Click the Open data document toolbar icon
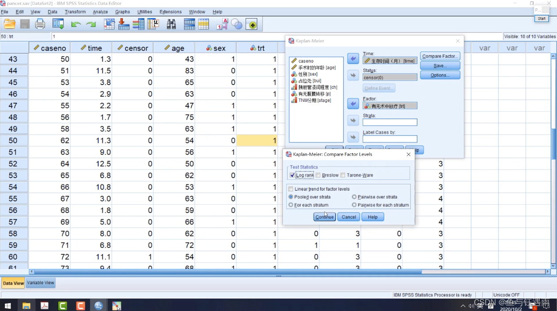The image size is (557, 311). point(9,24)
